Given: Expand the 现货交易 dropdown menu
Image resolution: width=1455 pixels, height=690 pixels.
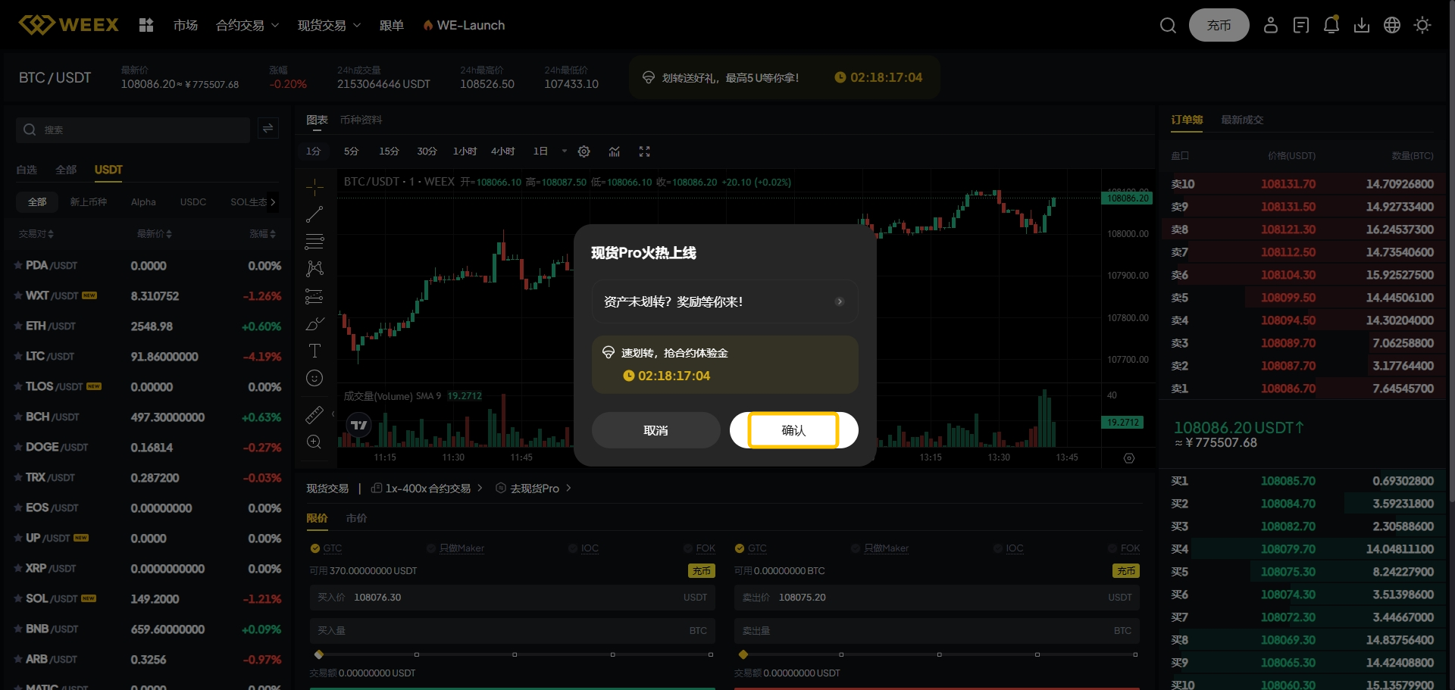Looking at the screenshot, I should [x=329, y=26].
